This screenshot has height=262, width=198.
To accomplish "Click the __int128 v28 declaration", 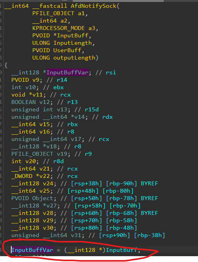I will click(x=34, y=213).
